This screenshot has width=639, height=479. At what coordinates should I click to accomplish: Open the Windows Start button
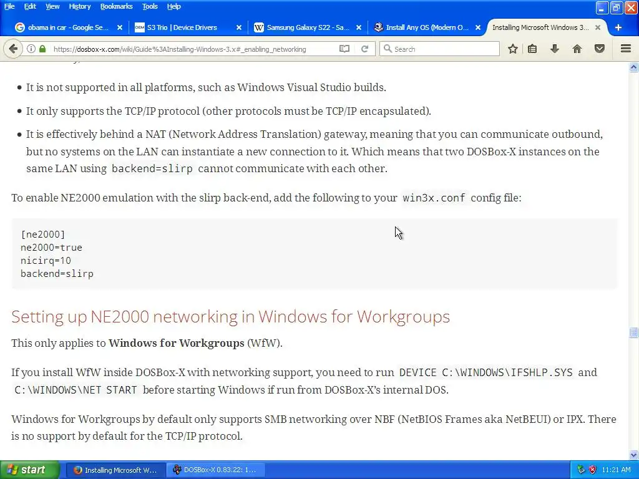tap(29, 470)
